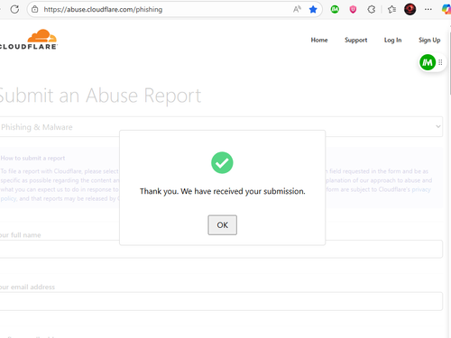Image resolution: width=451 pixels, height=338 pixels.
Task: Click the 'Thank you. We have received your submission.' text
Action: (223, 191)
